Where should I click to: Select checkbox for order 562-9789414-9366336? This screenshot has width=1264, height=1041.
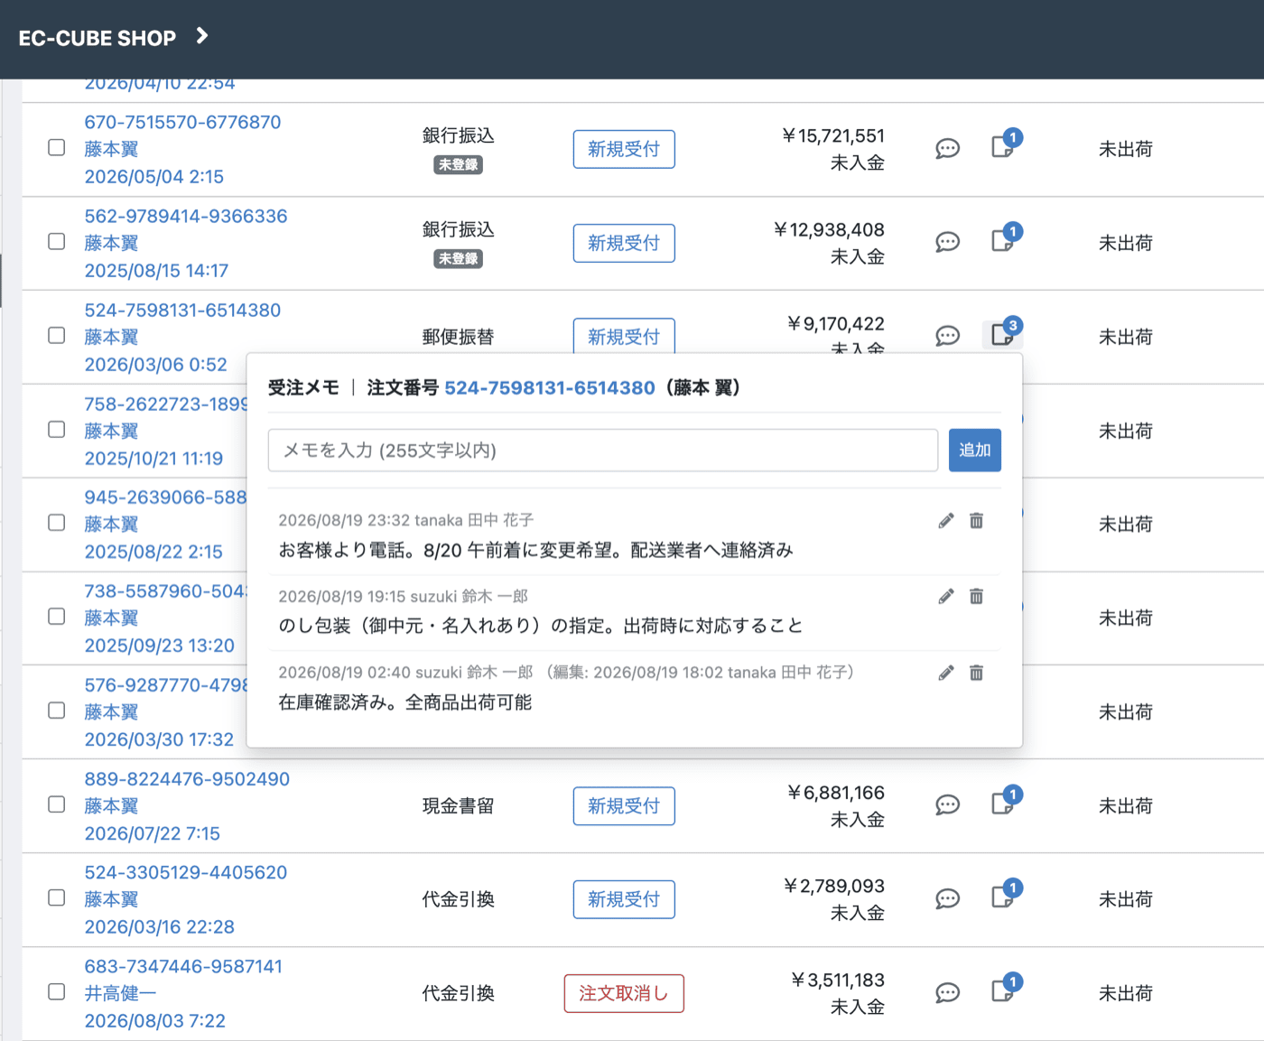coord(57,241)
